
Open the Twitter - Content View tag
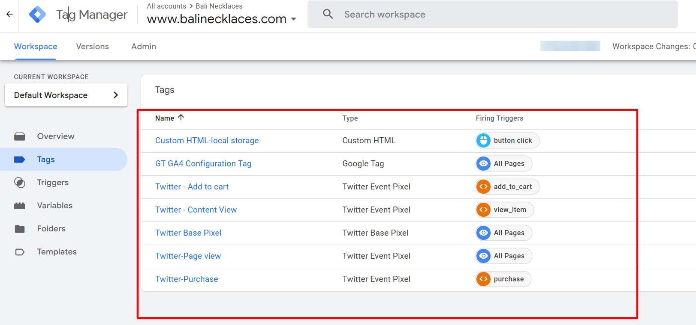196,210
